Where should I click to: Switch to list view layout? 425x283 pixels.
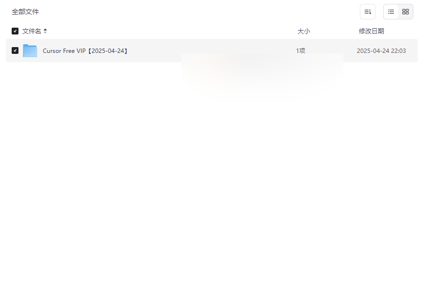[x=391, y=12]
